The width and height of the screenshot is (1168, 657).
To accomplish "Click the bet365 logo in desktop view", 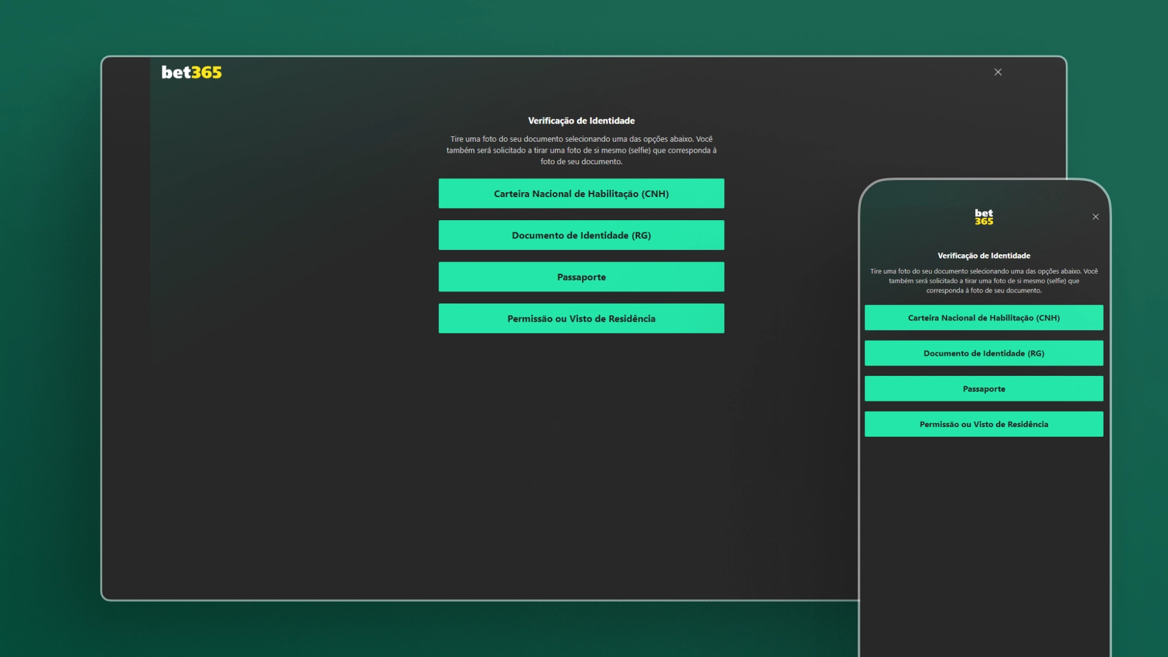I will 192,72.
